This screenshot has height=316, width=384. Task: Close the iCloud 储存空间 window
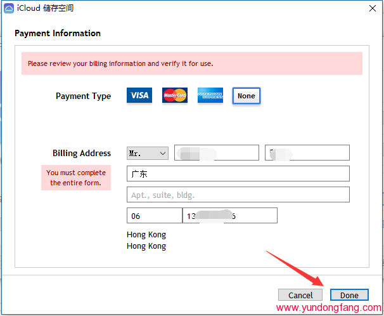pyautogui.click(x=371, y=8)
